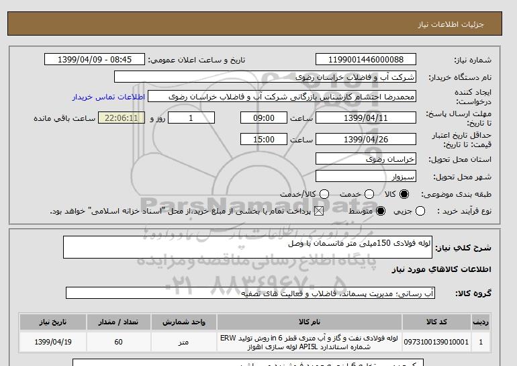Screen dimensions: 517x366
Task: Click the اطلاعات کالاهای مورد نیاز section heading
Action: [x=442, y=269]
